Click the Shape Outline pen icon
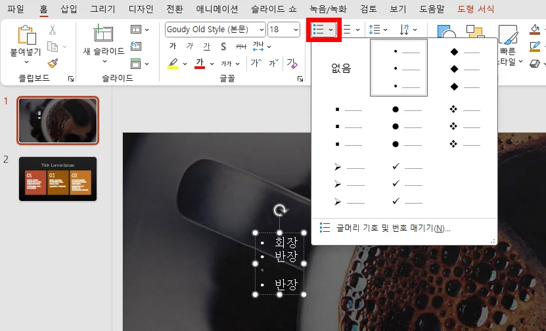Screen dimensions: 546x331 pyautogui.click(x=535, y=46)
